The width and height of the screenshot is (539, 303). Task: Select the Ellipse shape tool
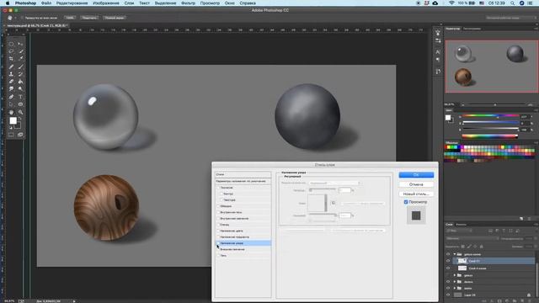coord(20,104)
